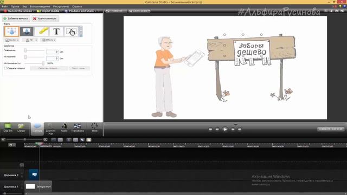Open the Справка menu

tap(77, 6)
